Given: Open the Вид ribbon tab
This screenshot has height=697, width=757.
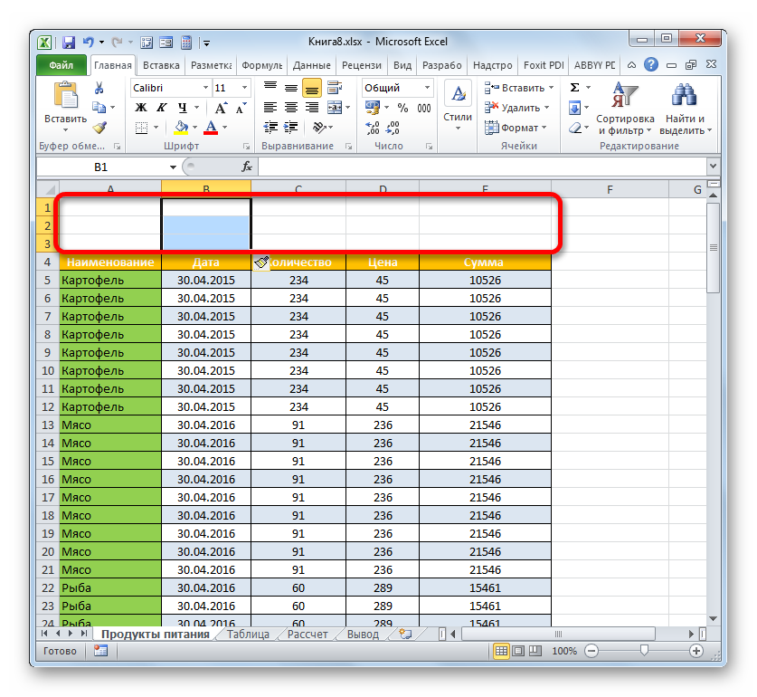Looking at the screenshot, I should click(x=402, y=65).
